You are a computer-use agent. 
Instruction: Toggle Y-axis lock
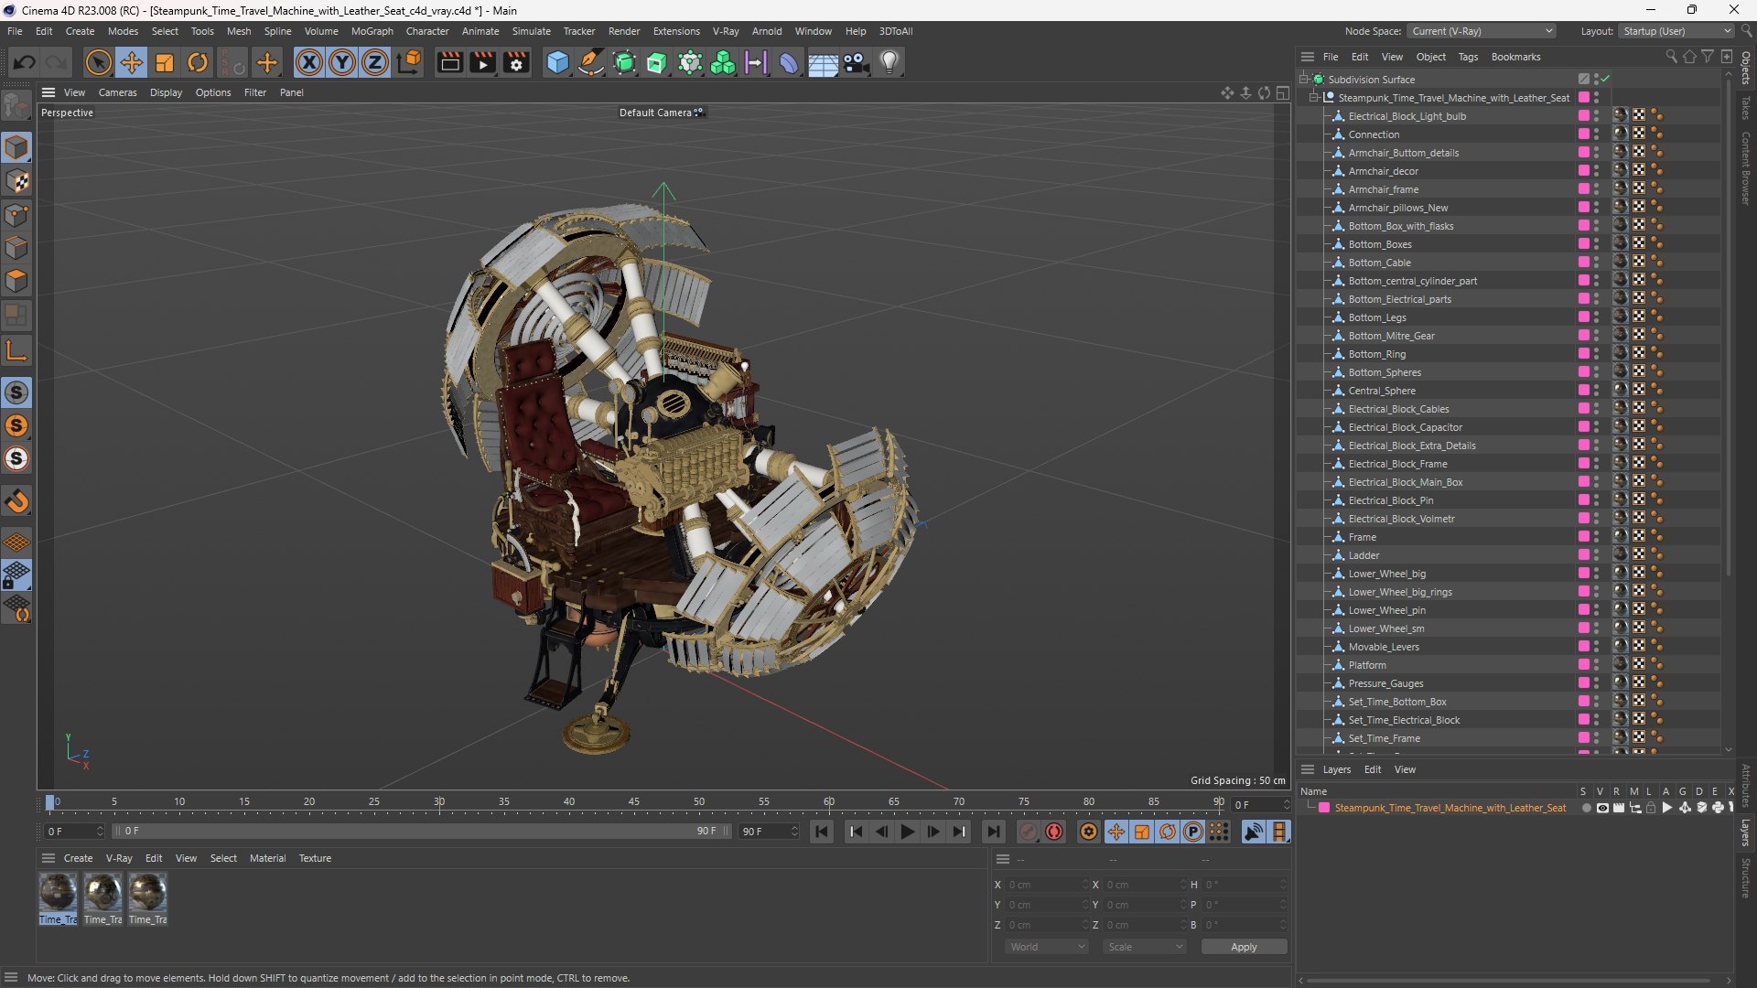(x=342, y=62)
